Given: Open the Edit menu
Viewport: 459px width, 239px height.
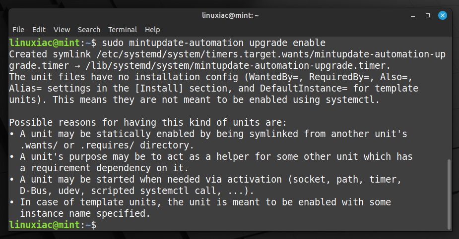Looking at the screenshot, I should (x=39, y=30).
